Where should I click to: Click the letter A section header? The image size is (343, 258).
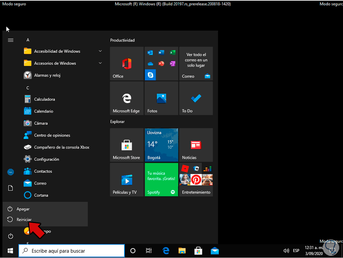[x=28, y=40]
